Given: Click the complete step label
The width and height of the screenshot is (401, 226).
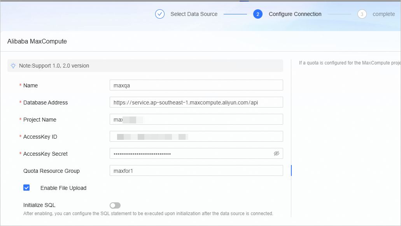Looking at the screenshot, I should (x=383, y=14).
